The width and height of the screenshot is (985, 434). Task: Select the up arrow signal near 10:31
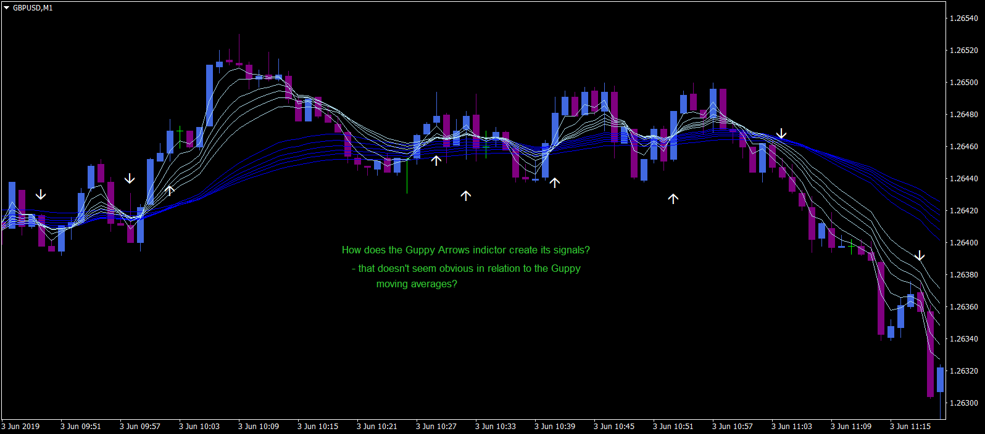pyautogui.click(x=466, y=195)
